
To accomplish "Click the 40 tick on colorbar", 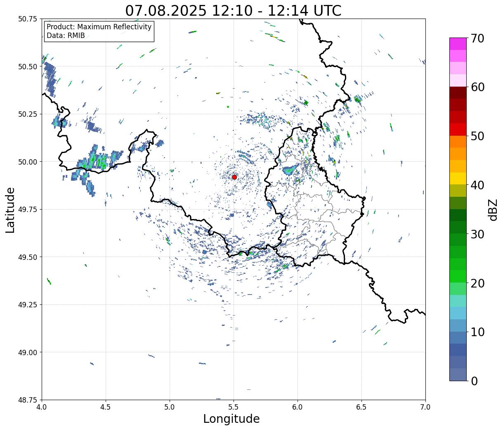I will pyautogui.click(x=478, y=185).
